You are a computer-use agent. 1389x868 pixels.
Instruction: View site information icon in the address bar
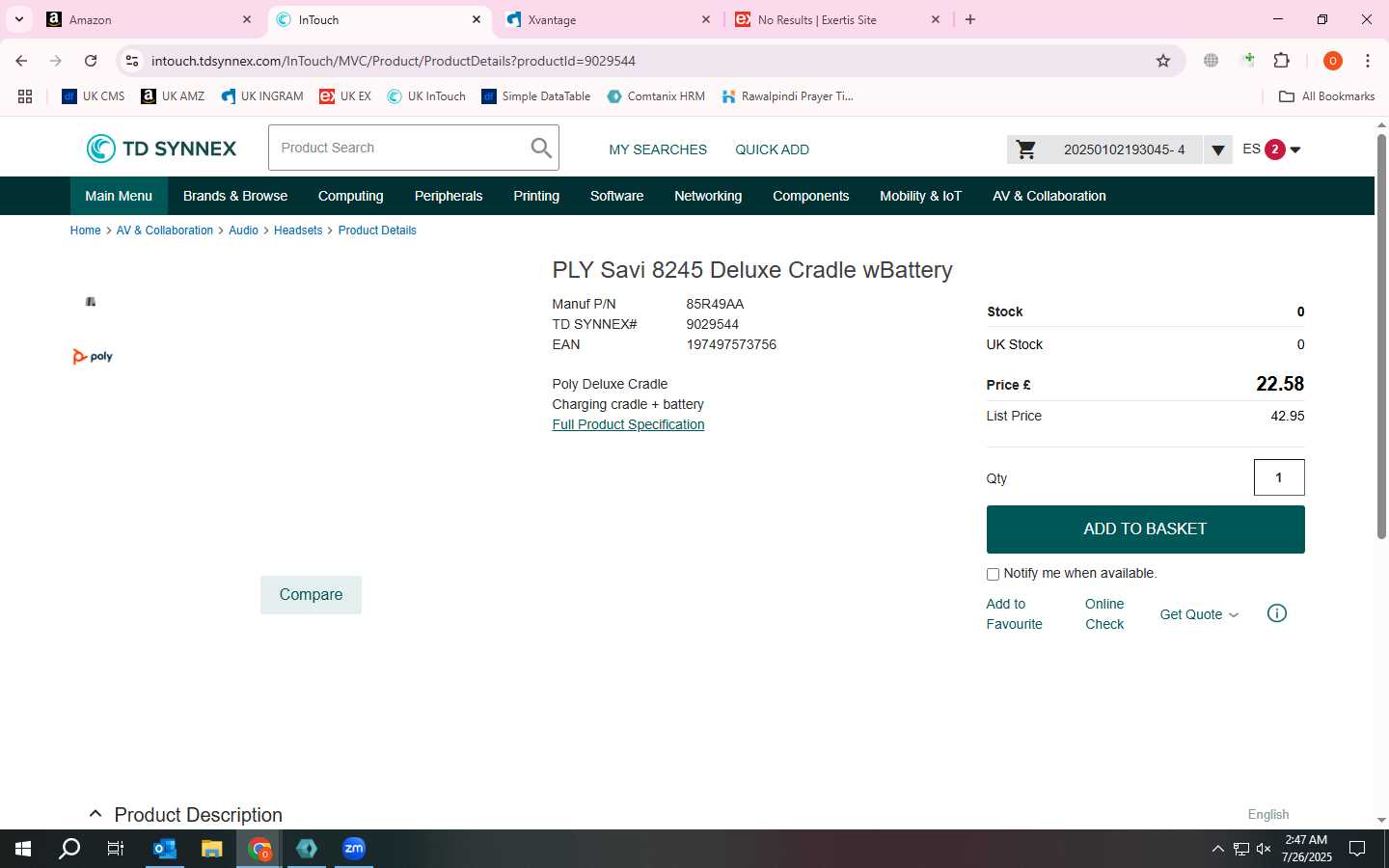coord(132,61)
